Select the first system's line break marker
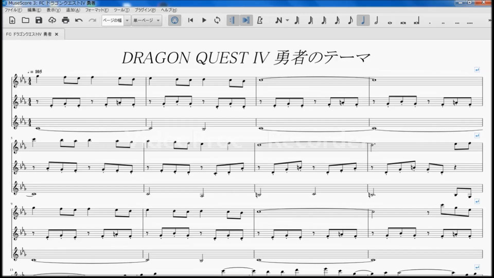Screen dimensions: 494x278 [477, 69]
